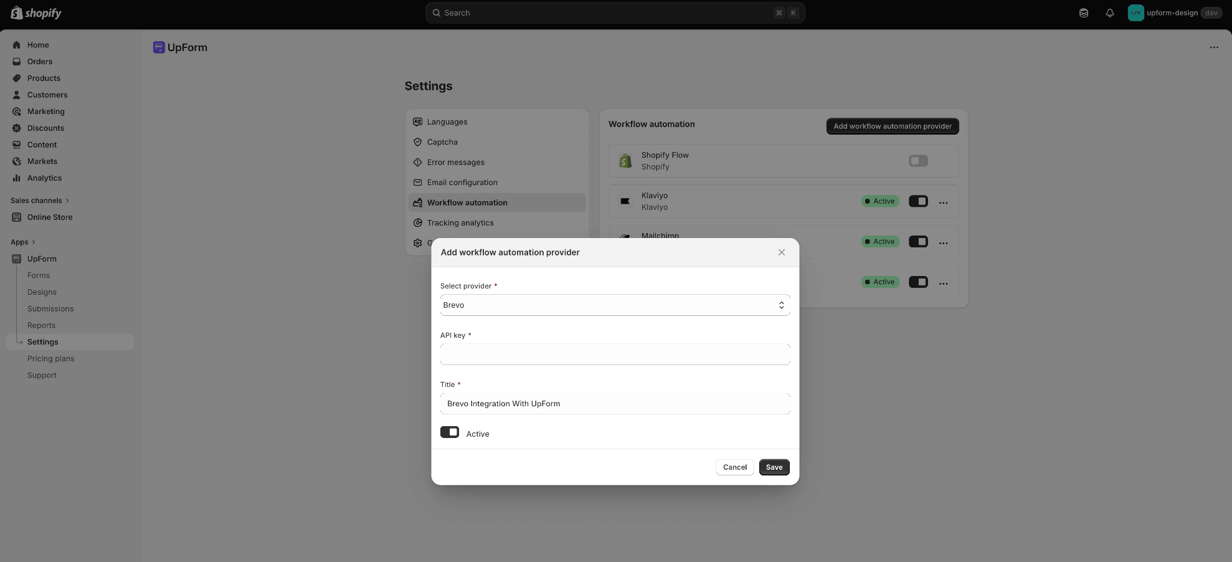
Task: Click the Save button
Action: [x=774, y=467]
